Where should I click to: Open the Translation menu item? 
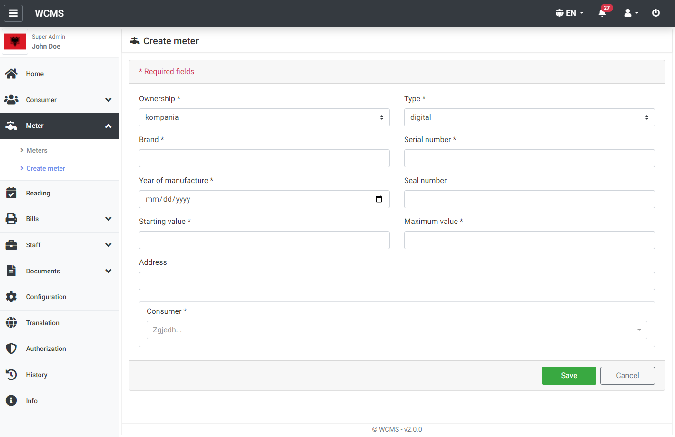(59, 323)
